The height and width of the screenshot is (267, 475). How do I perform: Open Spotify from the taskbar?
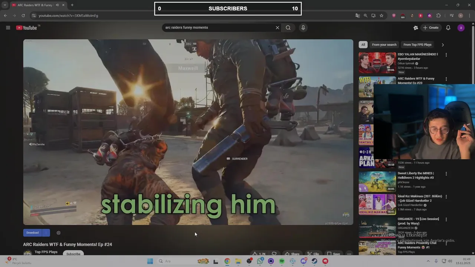point(282,261)
